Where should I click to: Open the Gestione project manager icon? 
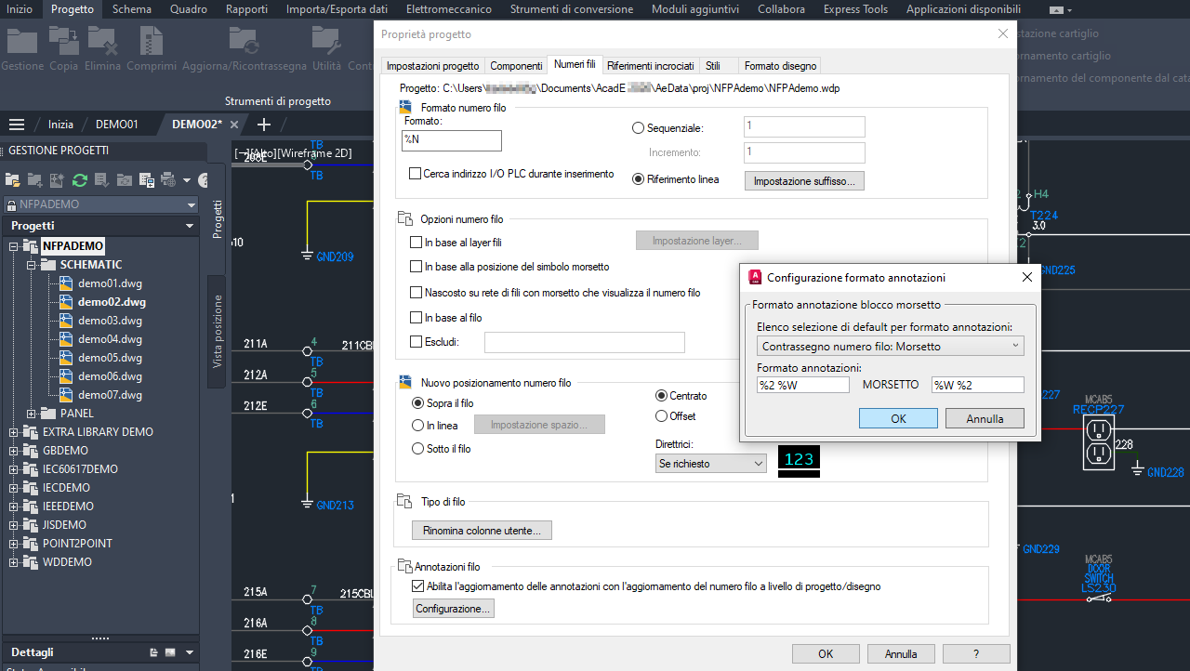[22, 42]
